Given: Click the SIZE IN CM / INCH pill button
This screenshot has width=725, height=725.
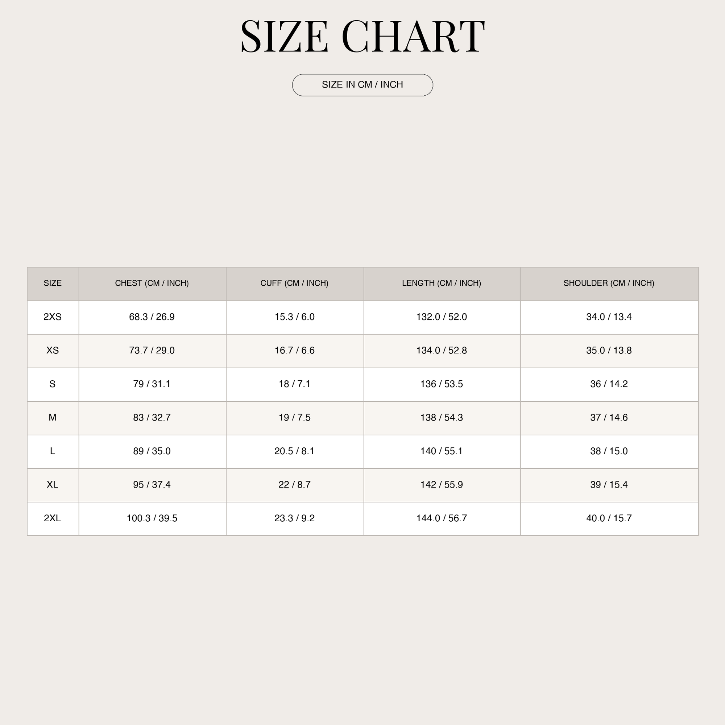Looking at the screenshot, I should [x=362, y=85].
